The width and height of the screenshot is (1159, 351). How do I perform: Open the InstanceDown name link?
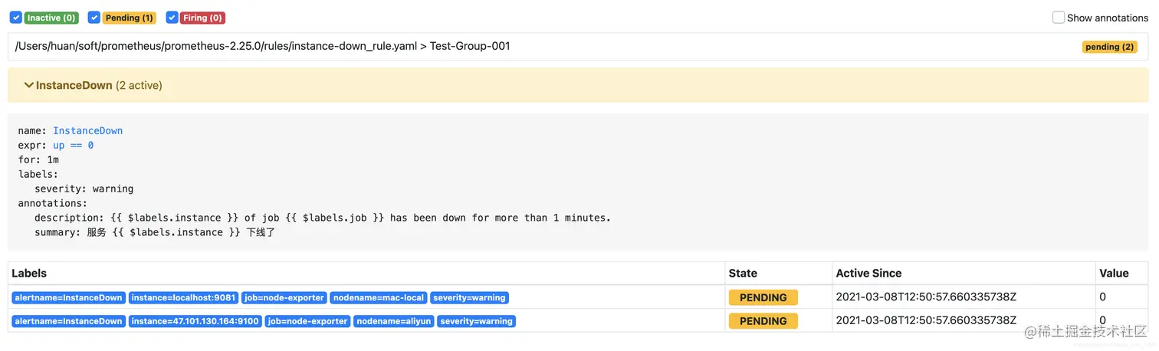(87, 131)
